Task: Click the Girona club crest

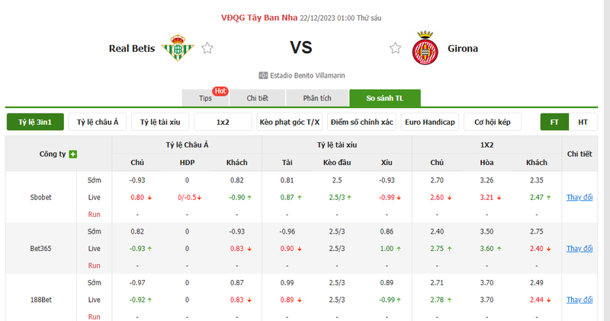Action: 423,48
